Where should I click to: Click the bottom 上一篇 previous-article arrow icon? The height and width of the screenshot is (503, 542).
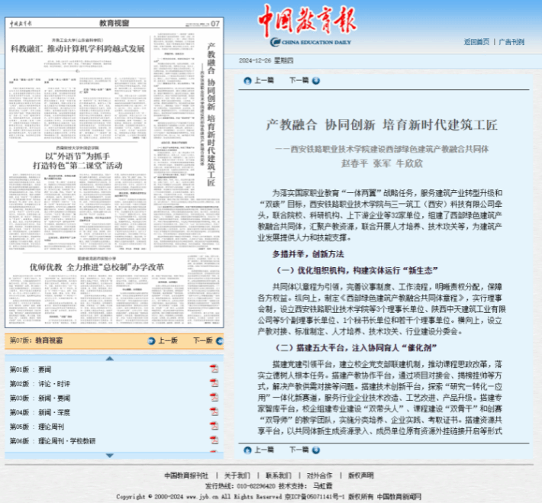pyautogui.click(x=247, y=450)
